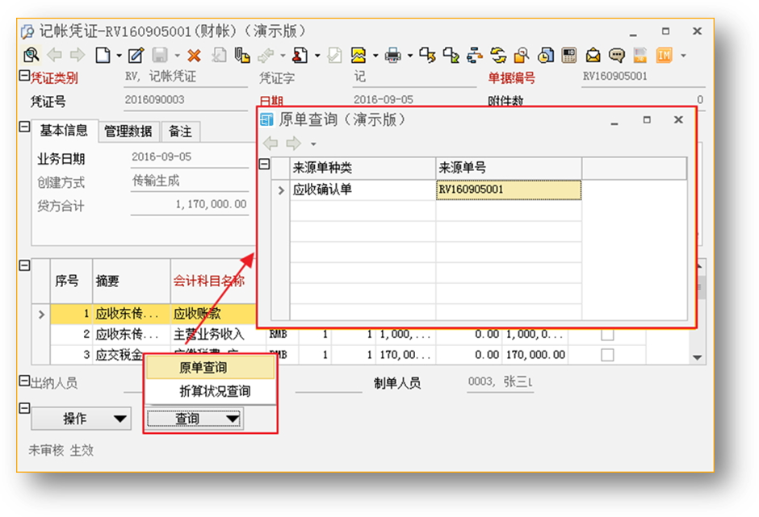759x517 pixels.
Task: Click the red X delete icon
Action: [194, 56]
